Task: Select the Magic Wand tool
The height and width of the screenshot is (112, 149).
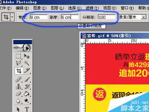Action: coord(27,63)
